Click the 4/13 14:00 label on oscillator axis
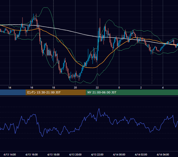This screenshot has height=157, width=178. pyautogui.click(x=10, y=154)
